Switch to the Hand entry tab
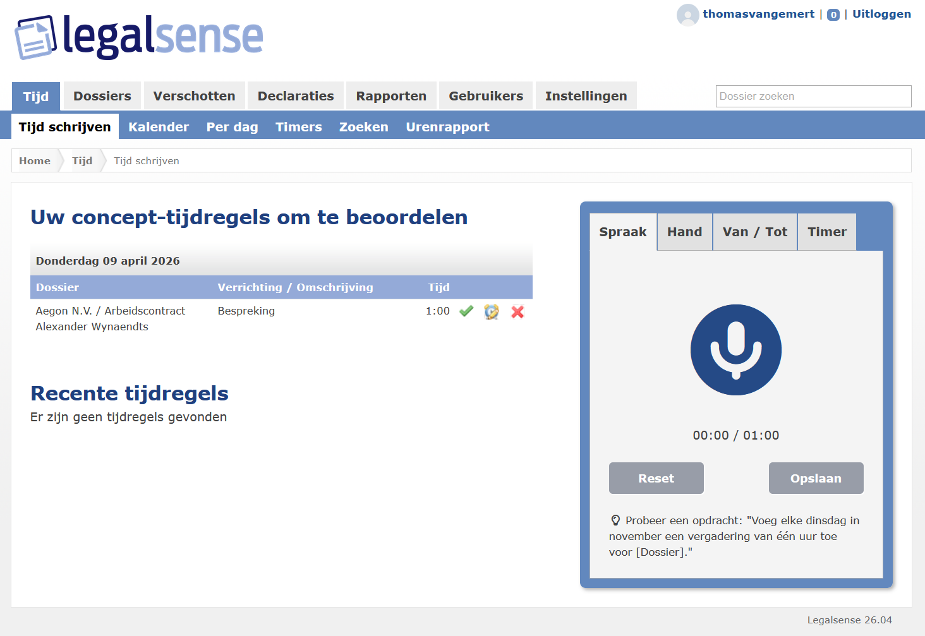Screen dimensions: 925x636 click(685, 232)
